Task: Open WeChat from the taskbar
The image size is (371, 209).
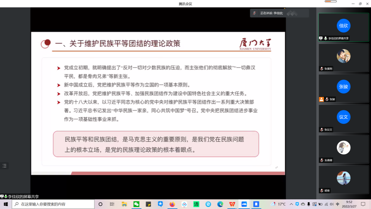Action: click(136, 204)
